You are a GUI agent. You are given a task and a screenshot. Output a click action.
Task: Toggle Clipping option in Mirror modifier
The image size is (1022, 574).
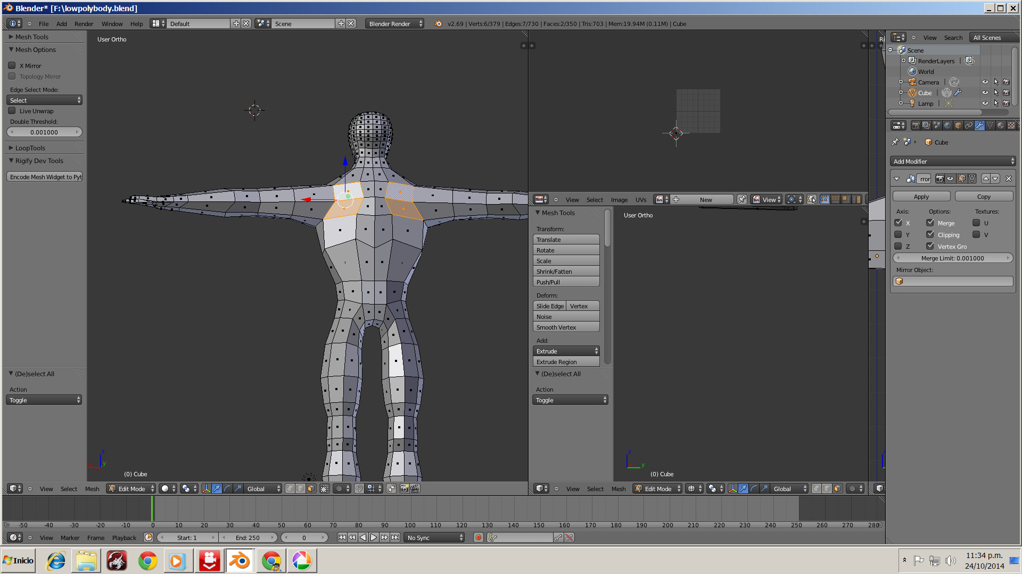pyautogui.click(x=930, y=234)
